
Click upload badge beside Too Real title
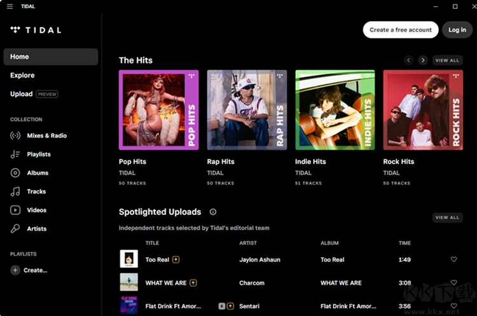[x=176, y=260]
